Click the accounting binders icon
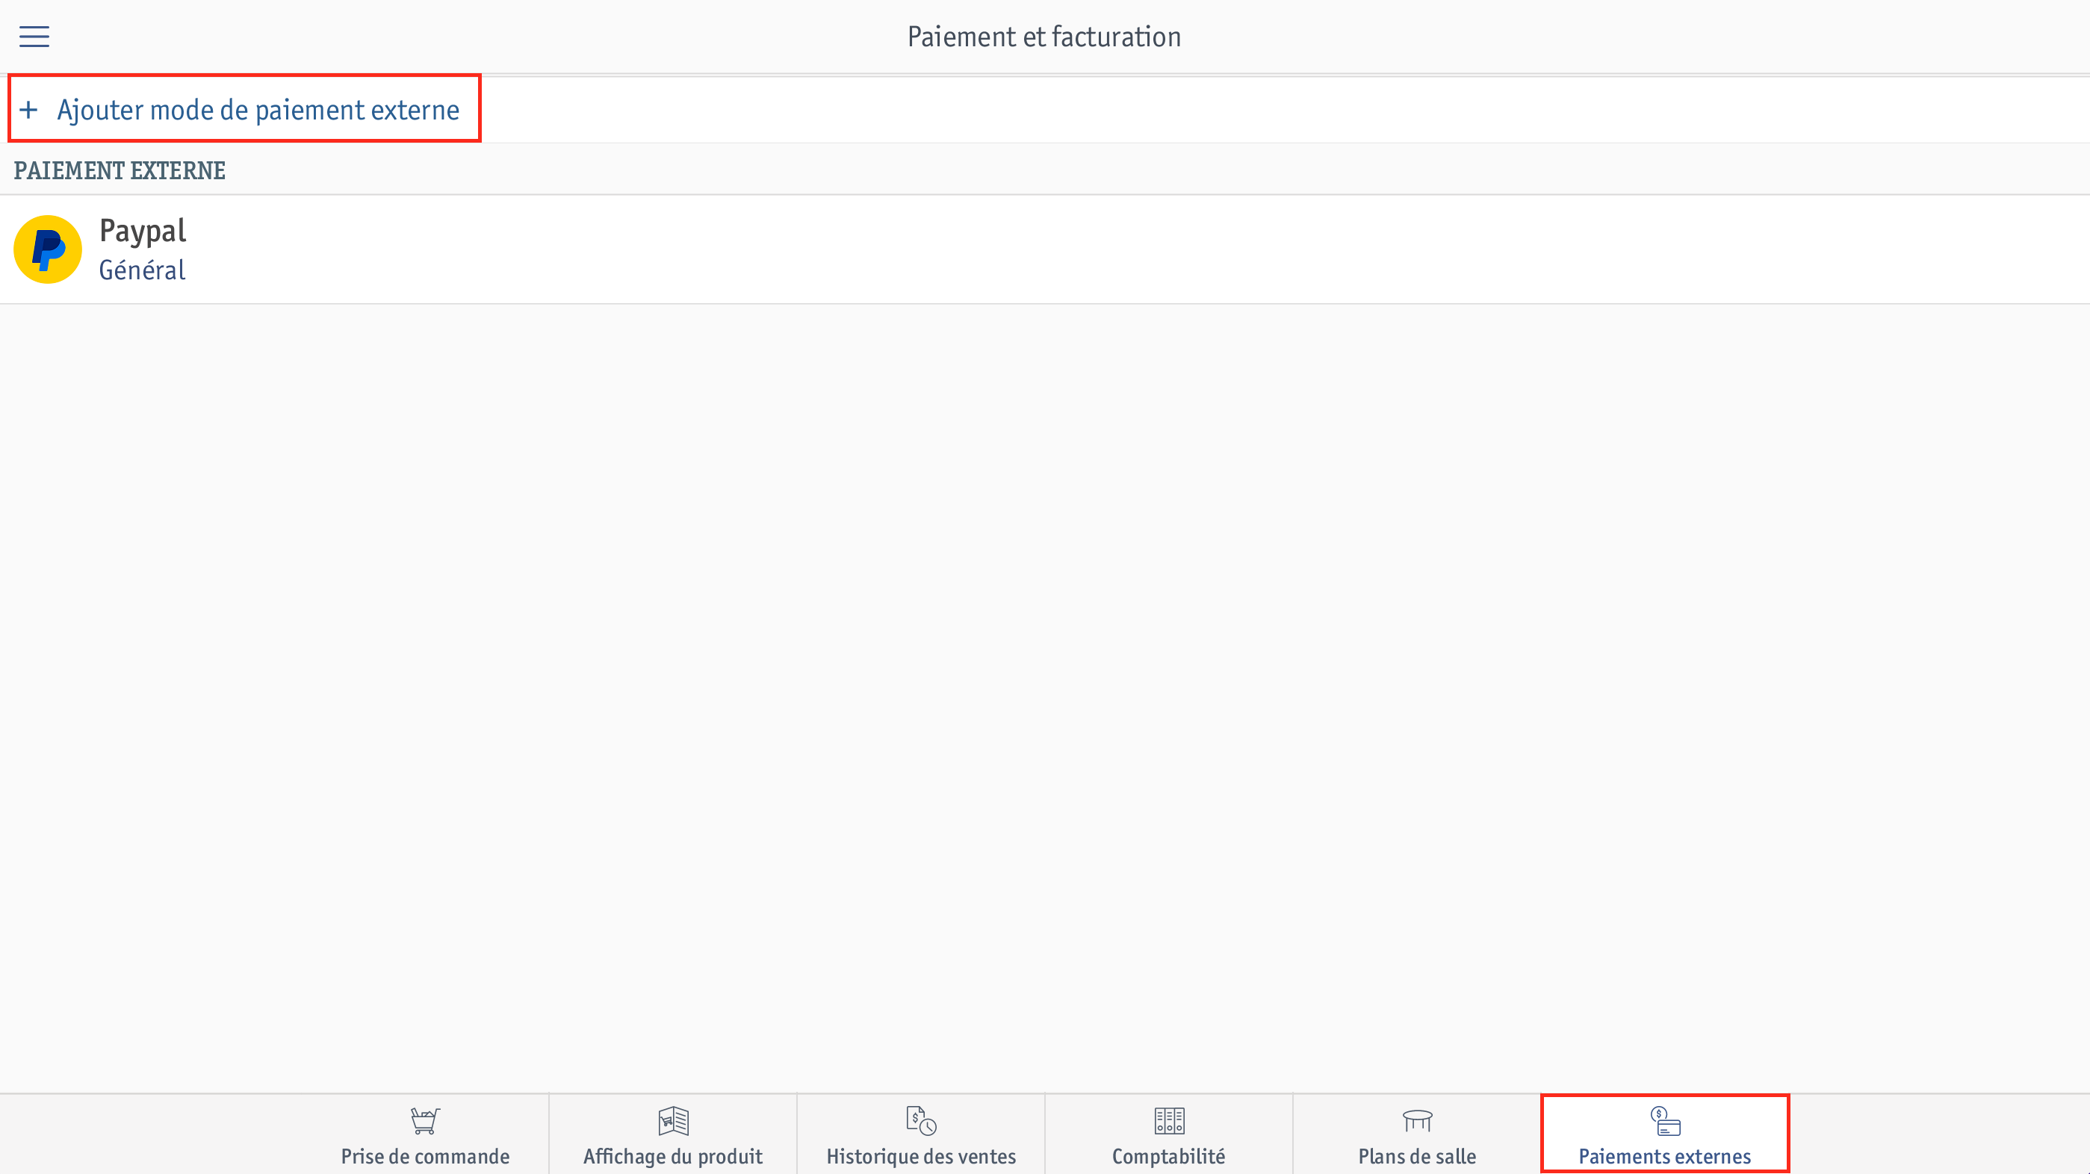 1169,1120
